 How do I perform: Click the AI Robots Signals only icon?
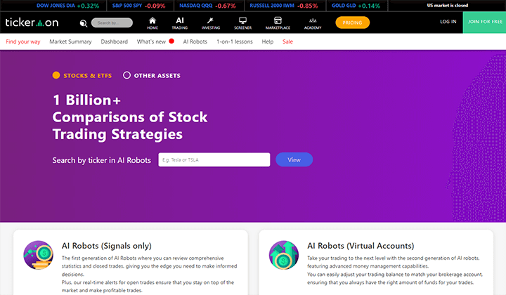39,255
